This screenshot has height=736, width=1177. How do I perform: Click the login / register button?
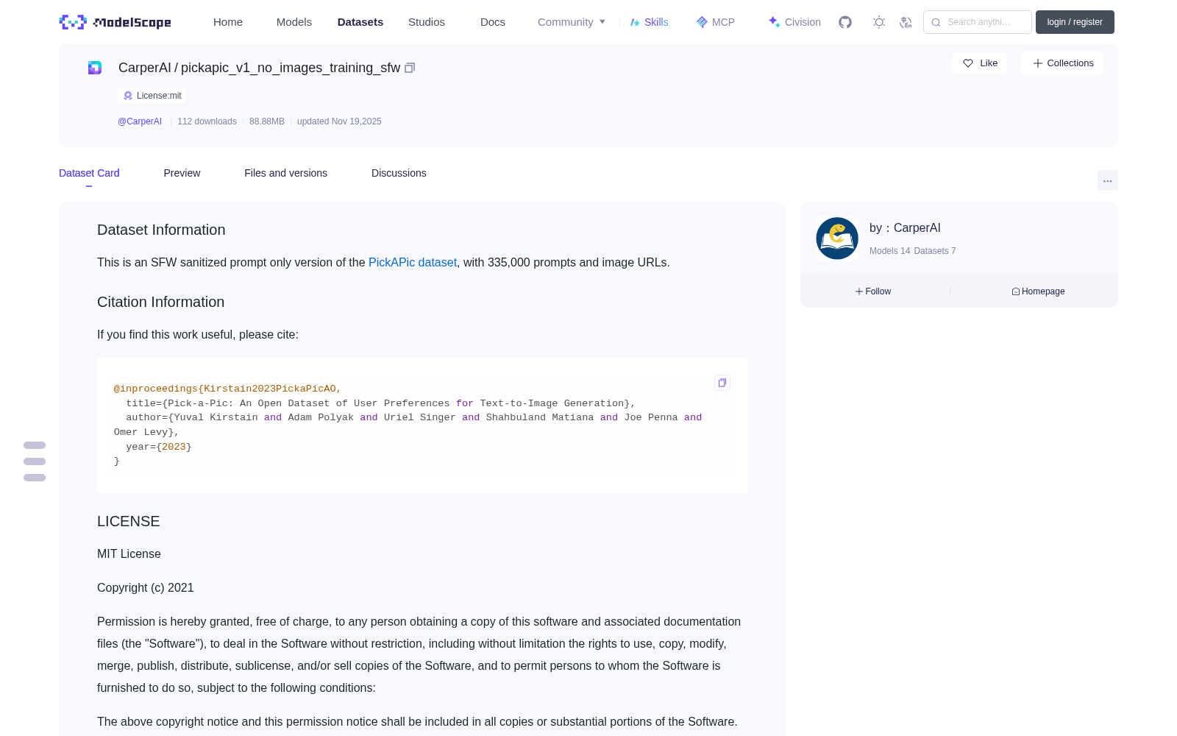(x=1075, y=22)
